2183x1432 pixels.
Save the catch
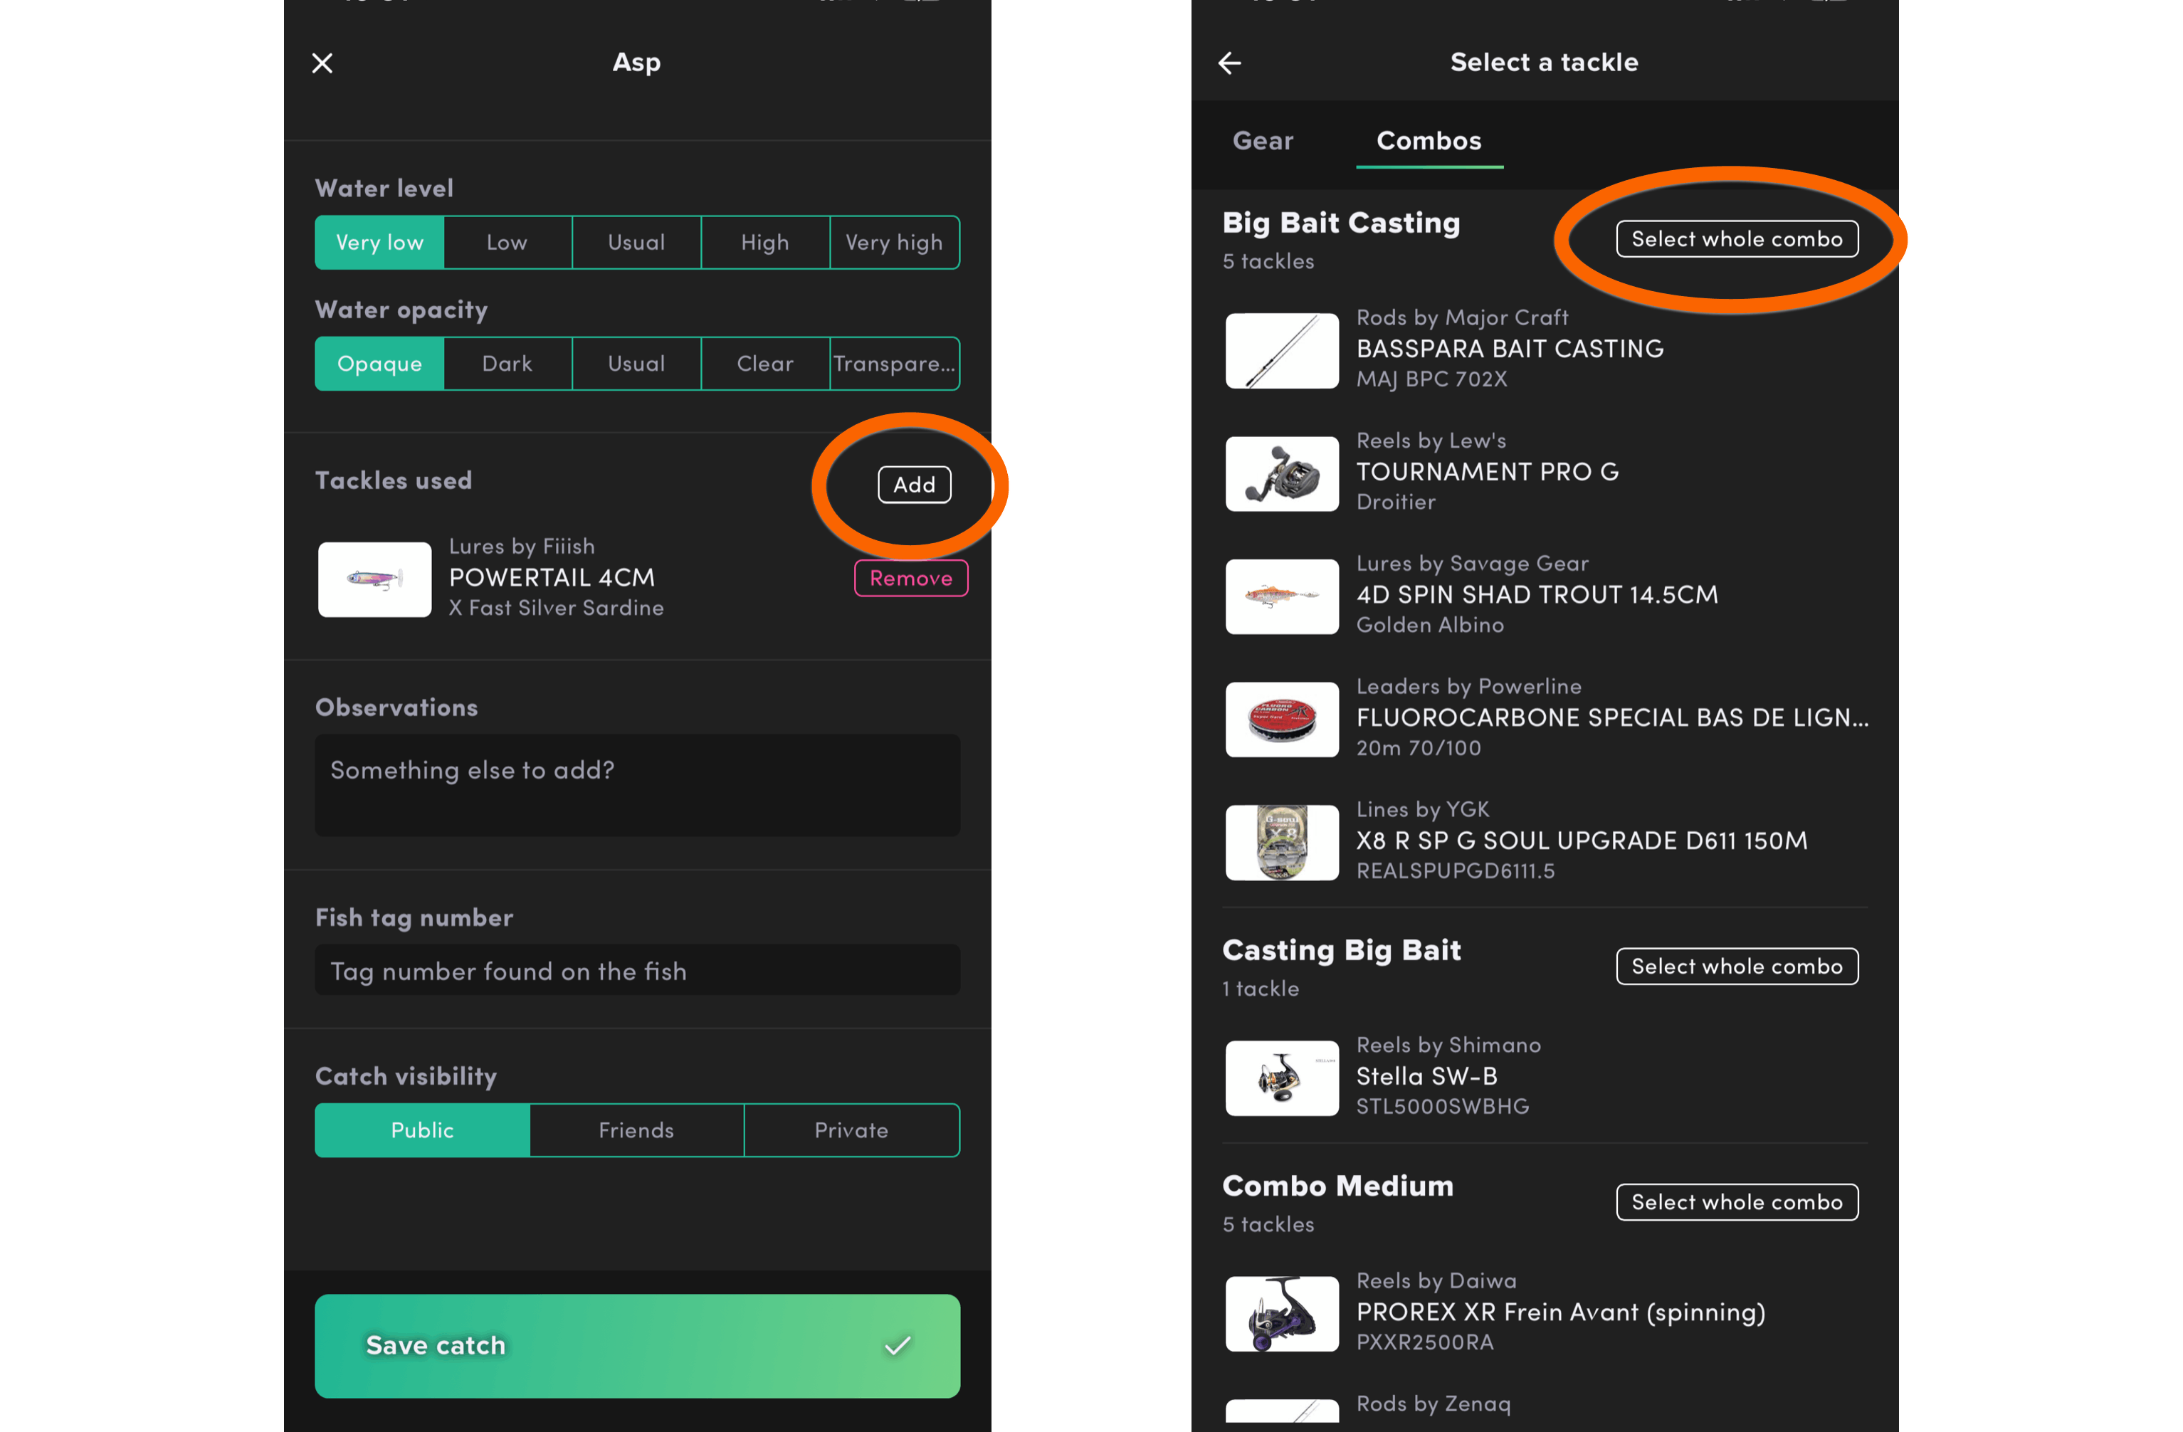click(x=638, y=1346)
